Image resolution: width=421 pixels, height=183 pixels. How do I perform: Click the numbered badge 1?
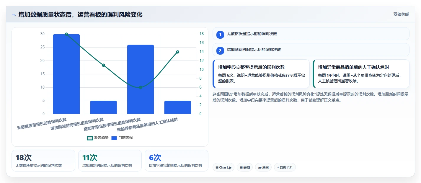[220, 35]
